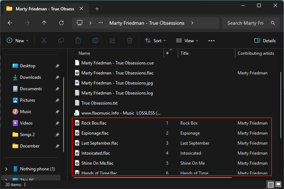The image size is (284, 189).
Task: Select the Espionage.flac file
Action: [x=94, y=133]
